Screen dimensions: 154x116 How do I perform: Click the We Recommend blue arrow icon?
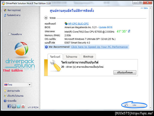[46, 47]
